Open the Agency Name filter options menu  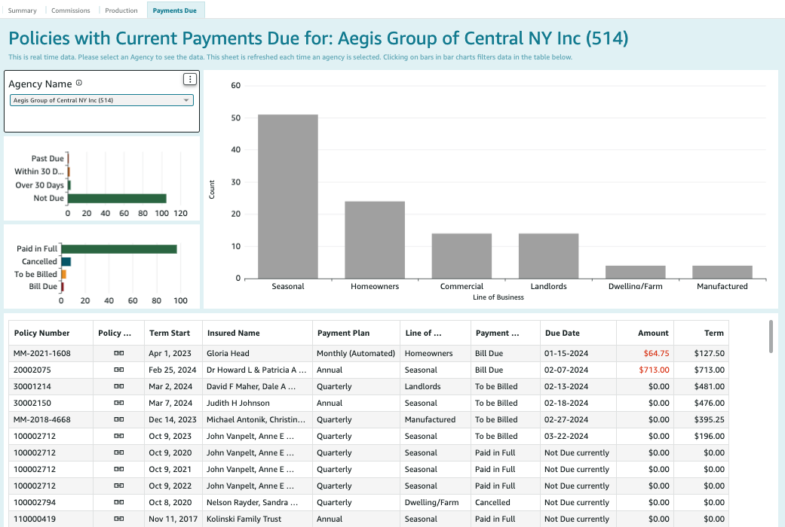pyautogui.click(x=190, y=78)
